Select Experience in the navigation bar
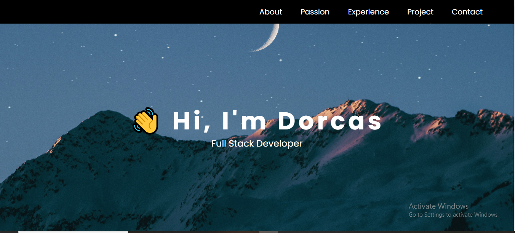 tap(368, 12)
